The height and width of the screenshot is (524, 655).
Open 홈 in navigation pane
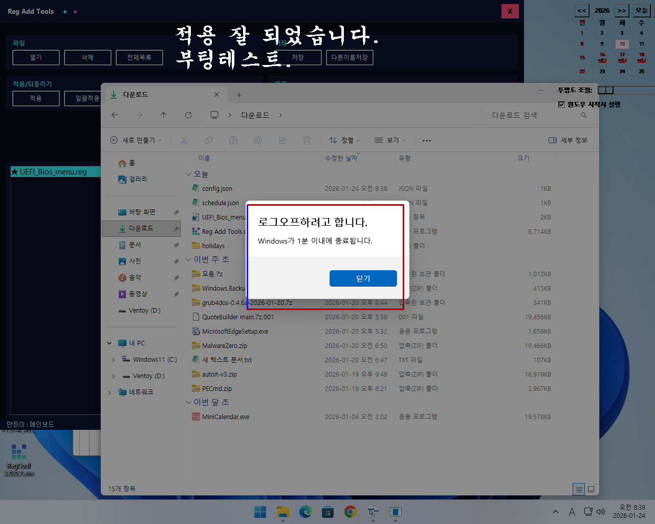click(132, 163)
